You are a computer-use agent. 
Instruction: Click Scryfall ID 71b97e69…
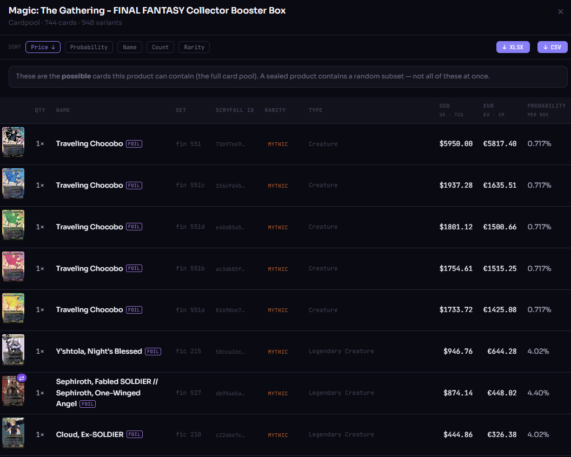coord(230,144)
